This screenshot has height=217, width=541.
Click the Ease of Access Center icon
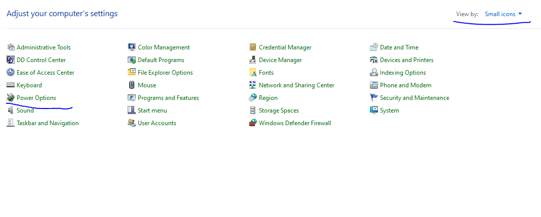point(11,73)
